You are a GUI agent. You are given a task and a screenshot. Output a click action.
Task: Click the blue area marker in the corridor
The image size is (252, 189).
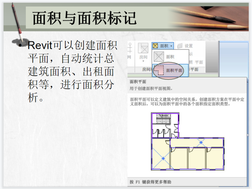(x=201, y=143)
